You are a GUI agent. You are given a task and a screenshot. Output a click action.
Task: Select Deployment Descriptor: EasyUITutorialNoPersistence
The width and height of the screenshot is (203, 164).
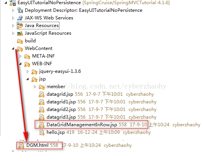pyautogui.click(x=84, y=10)
